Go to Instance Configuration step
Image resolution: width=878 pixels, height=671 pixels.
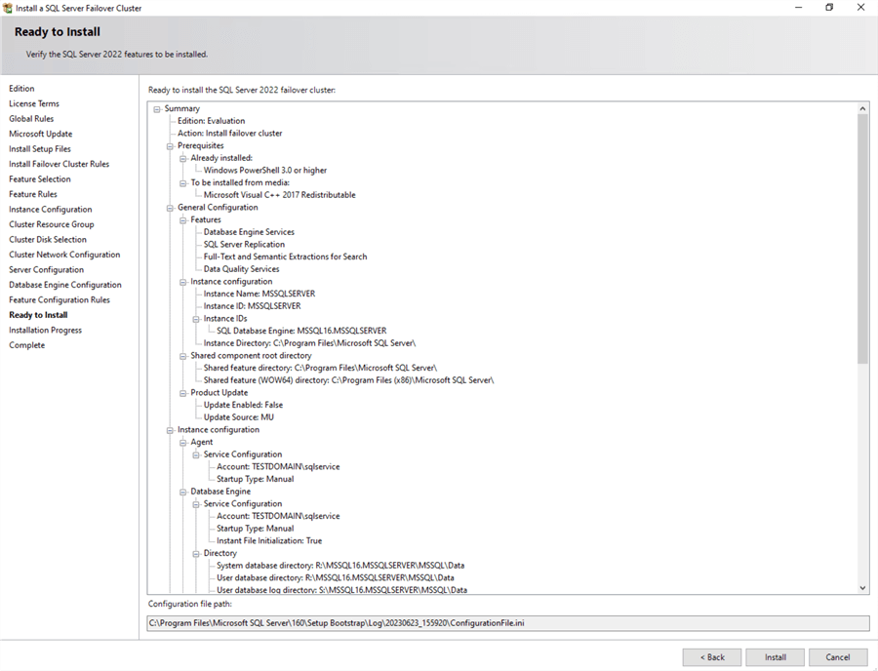coord(51,210)
